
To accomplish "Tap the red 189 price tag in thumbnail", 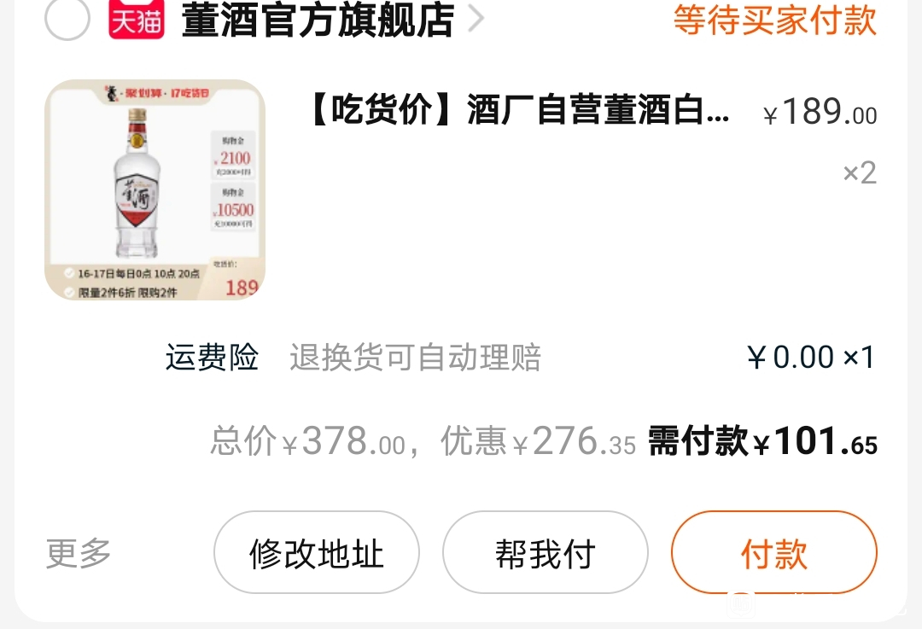I will pyautogui.click(x=242, y=288).
